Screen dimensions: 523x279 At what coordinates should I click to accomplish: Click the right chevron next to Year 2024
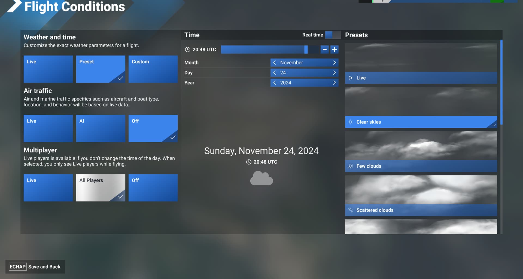coord(334,82)
